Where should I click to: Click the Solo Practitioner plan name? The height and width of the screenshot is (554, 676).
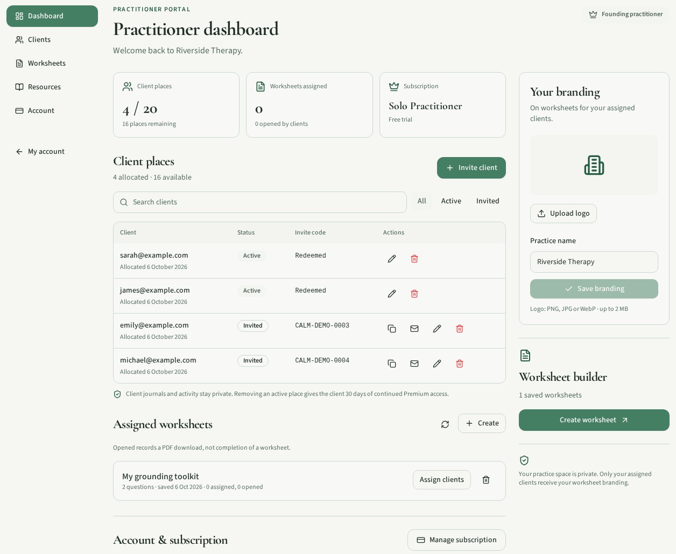425,106
